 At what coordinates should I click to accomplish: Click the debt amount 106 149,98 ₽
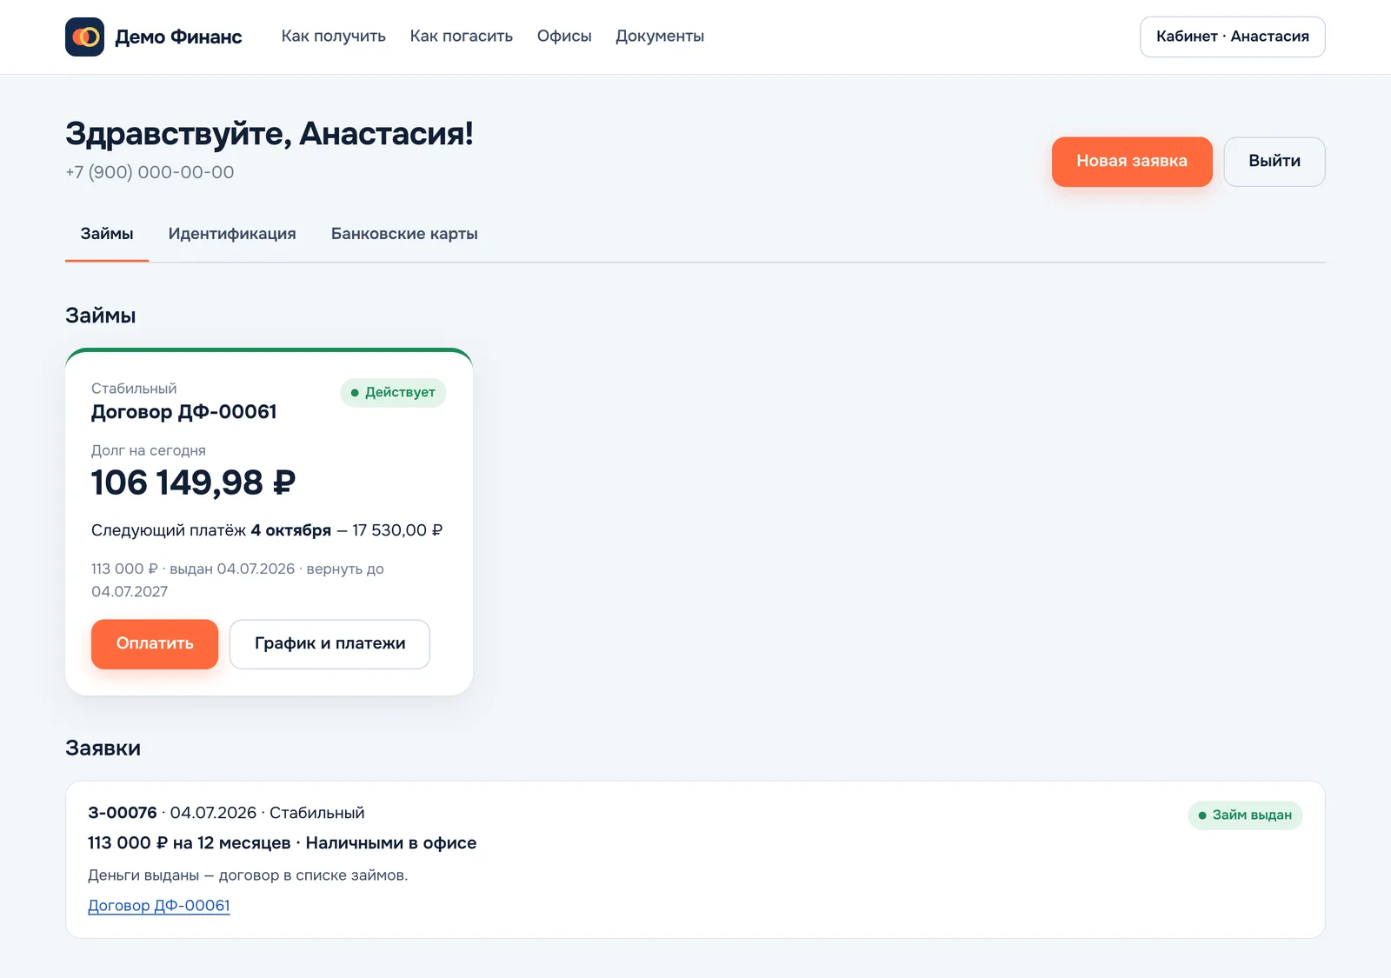pos(193,482)
